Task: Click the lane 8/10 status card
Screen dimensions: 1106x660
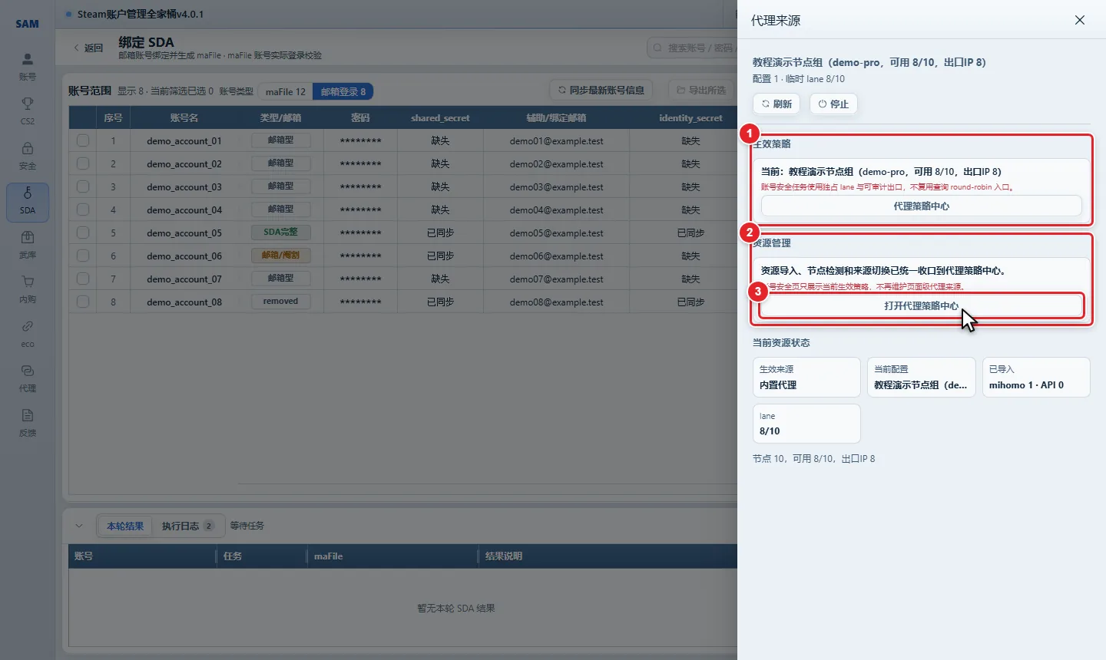Action: click(806, 424)
